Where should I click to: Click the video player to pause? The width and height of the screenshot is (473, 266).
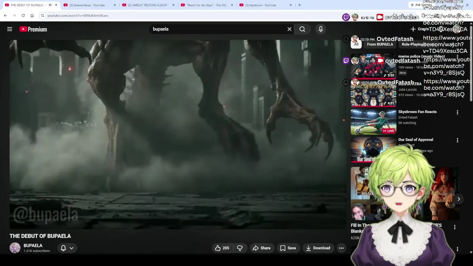pos(178,134)
